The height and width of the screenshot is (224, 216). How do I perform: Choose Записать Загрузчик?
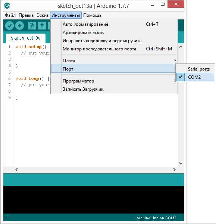(x=114, y=89)
